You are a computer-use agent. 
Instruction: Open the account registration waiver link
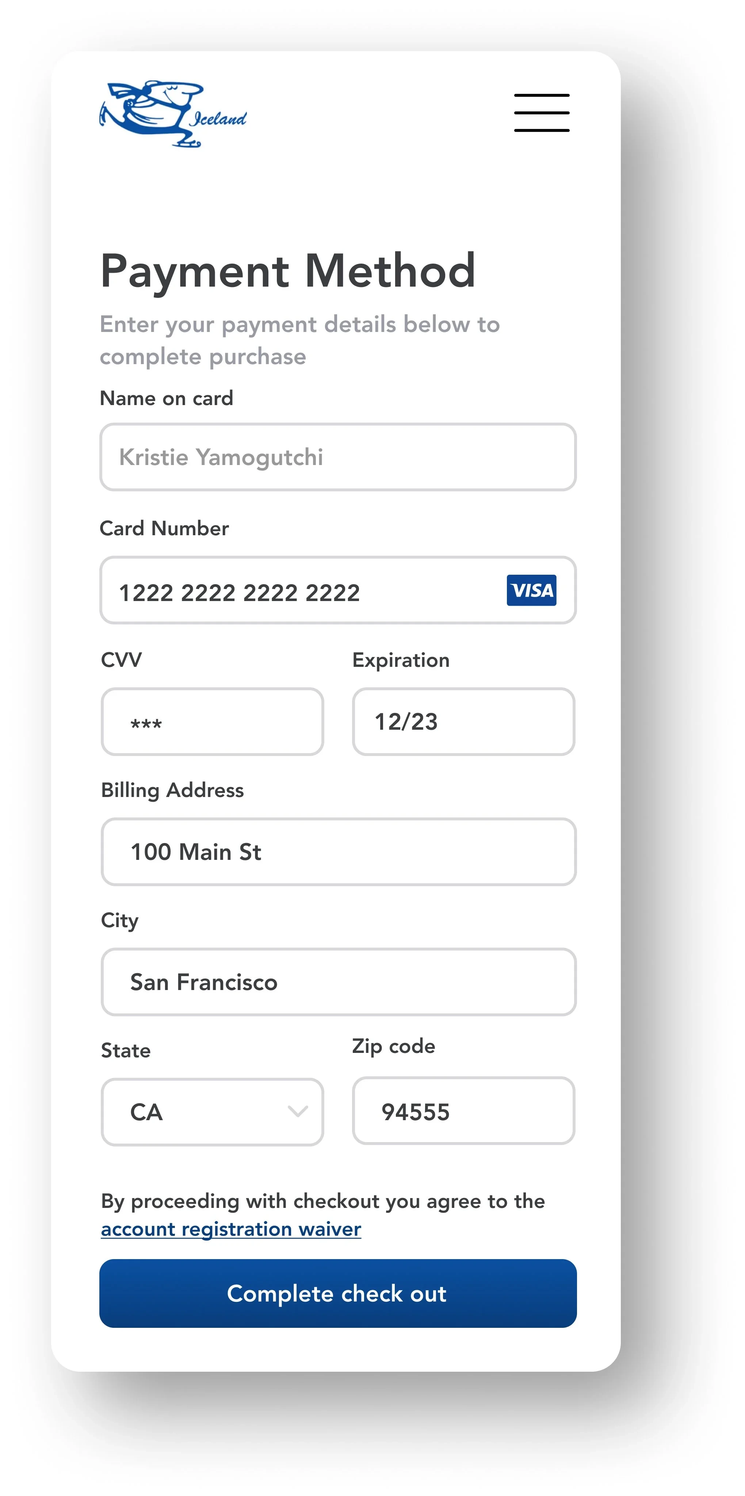(x=231, y=1229)
